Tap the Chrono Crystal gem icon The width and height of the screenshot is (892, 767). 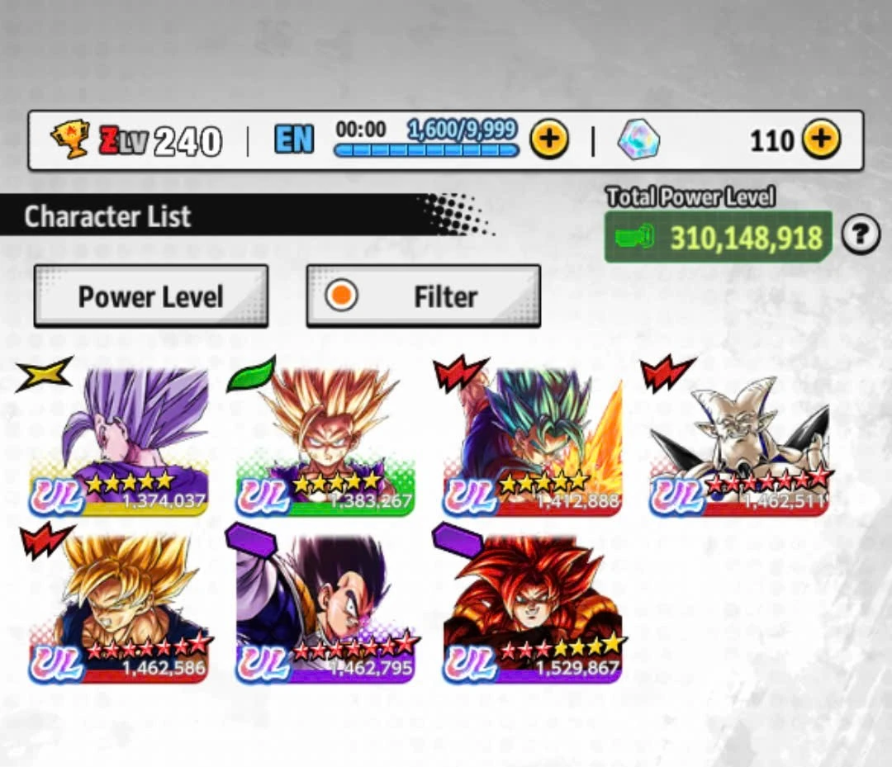pyautogui.click(x=638, y=140)
